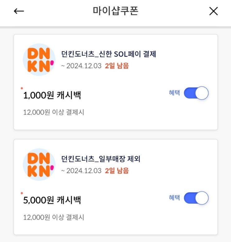Tap 혜택 label on the 5,000원 coupon
Image resolution: width=231 pixels, height=242 pixels.
point(174,198)
